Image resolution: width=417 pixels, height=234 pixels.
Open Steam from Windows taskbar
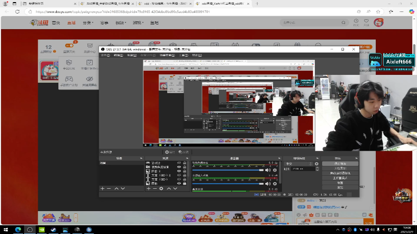pos(54,229)
